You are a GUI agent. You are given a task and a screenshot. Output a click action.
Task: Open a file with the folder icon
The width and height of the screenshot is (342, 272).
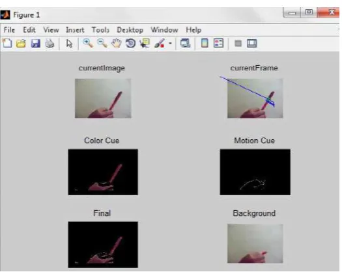click(x=21, y=44)
